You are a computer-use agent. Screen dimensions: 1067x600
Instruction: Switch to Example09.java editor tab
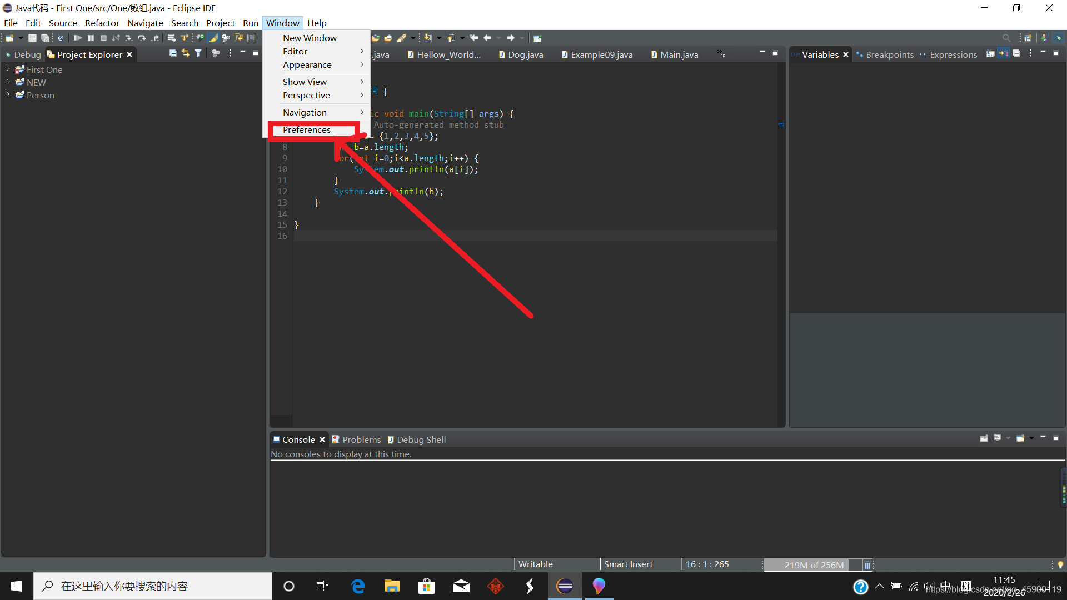point(597,54)
